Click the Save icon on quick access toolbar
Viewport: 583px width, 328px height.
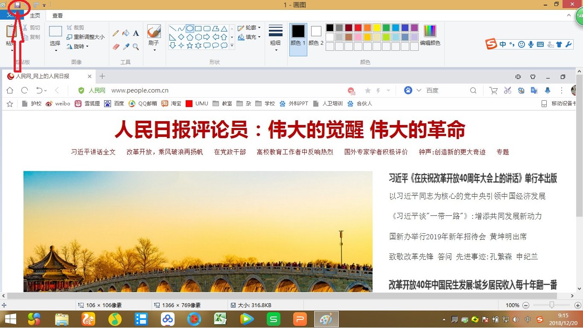coord(17,5)
